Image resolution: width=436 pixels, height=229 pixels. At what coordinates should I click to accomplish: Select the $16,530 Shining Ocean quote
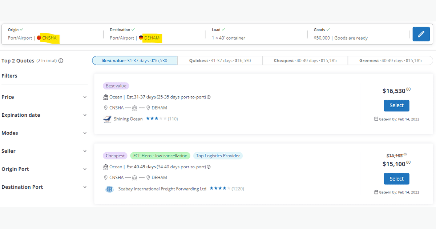(x=396, y=106)
